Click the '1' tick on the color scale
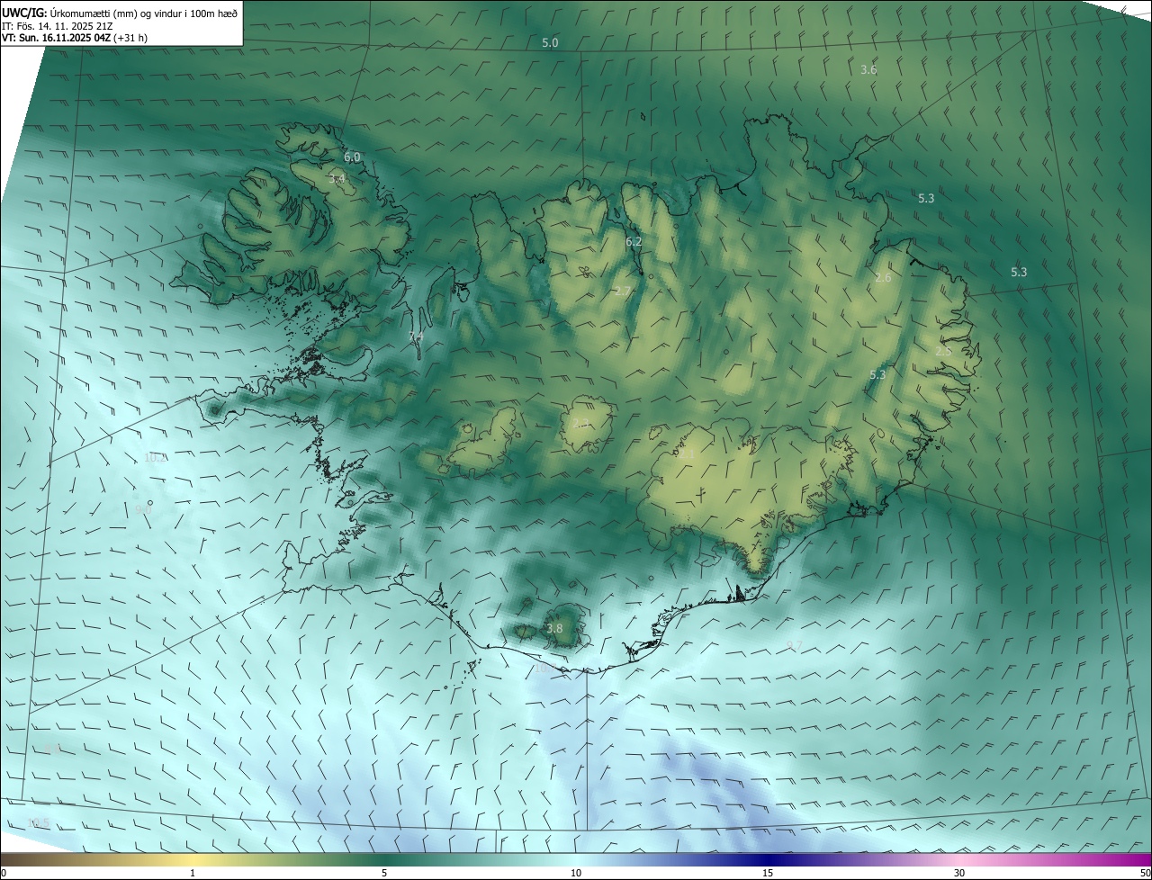The width and height of the screenshot is (1152, 880). click(x=193, y=873)
